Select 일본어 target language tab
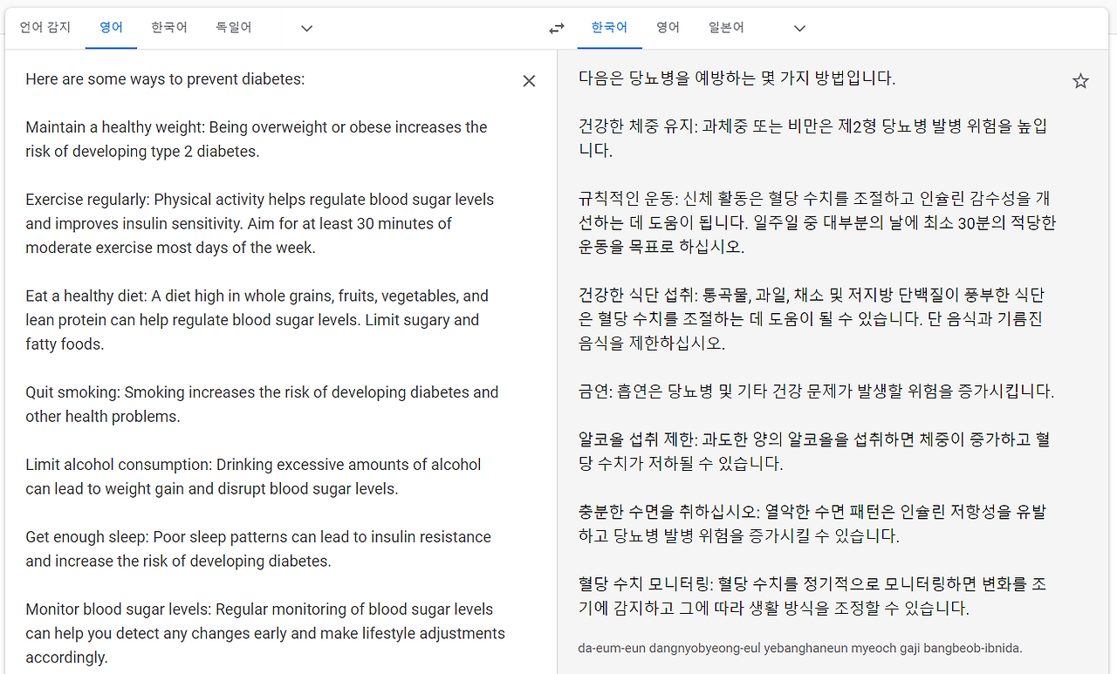Image resolution: width=1117 pixels, height=674 pixels. coord(726,28)
